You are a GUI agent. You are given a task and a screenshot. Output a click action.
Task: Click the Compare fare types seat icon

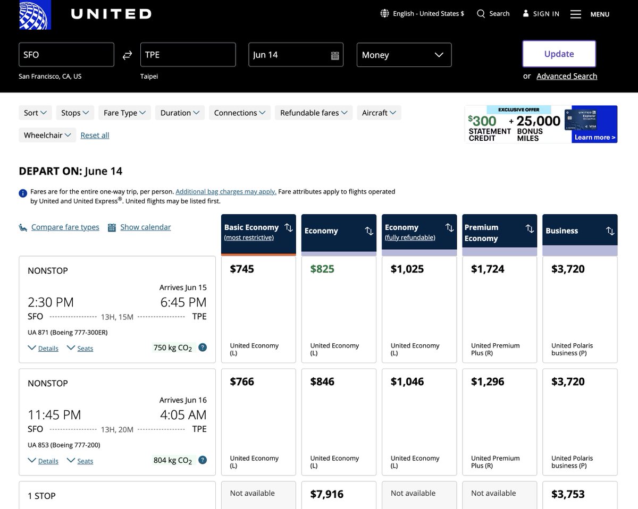pyautogui.click(x=23, y=227)
